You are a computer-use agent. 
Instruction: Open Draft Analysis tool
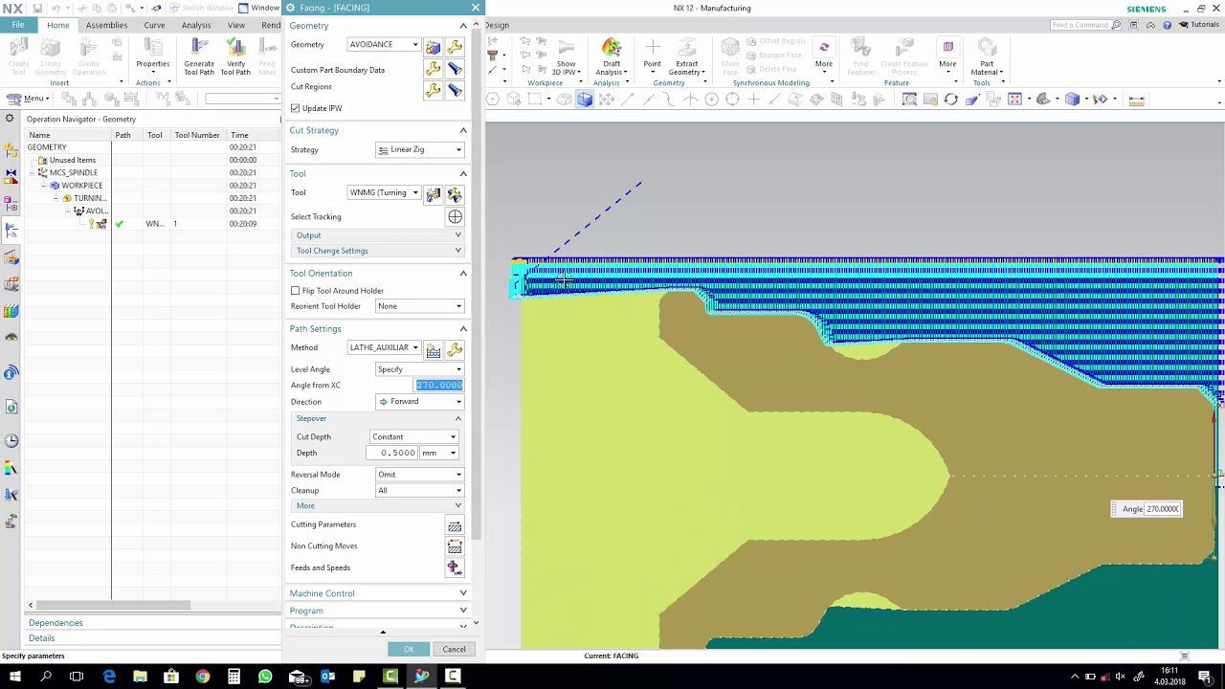tap(612, 56)
